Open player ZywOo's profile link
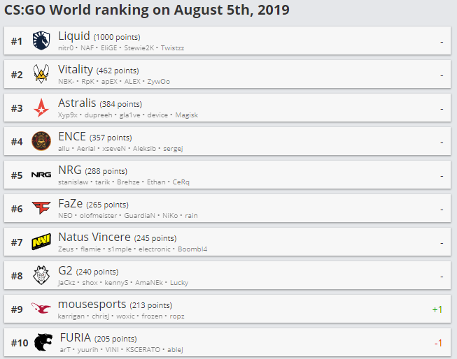Viewport: 457px width, 359px height. (x=158, y=82)
